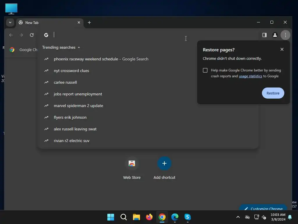Click the network display tray icon
Image resolution: width=298 pixels, height=224 pixels.
(256, 217)
